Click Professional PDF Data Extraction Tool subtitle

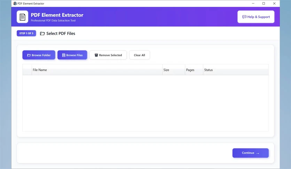coord(53,21)
